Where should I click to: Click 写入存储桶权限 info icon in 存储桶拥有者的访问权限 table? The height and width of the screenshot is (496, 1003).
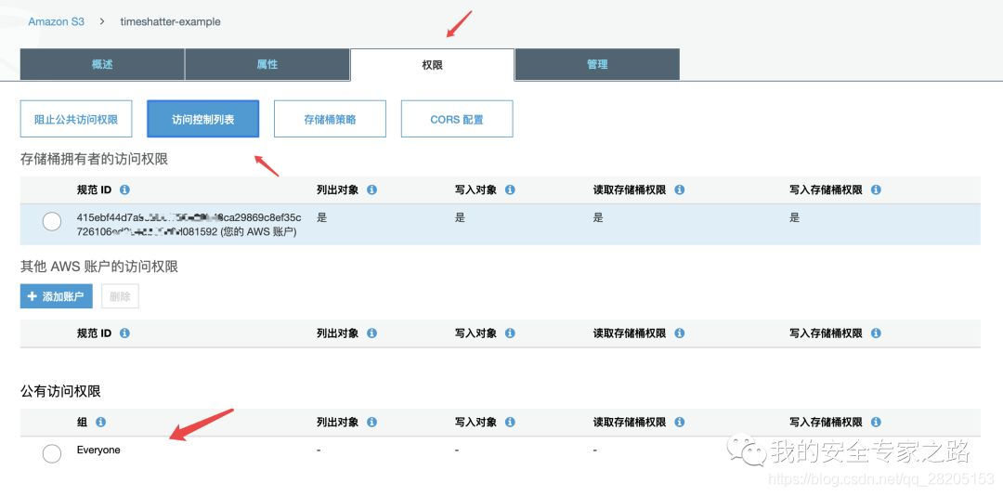(x=876, y=190)
